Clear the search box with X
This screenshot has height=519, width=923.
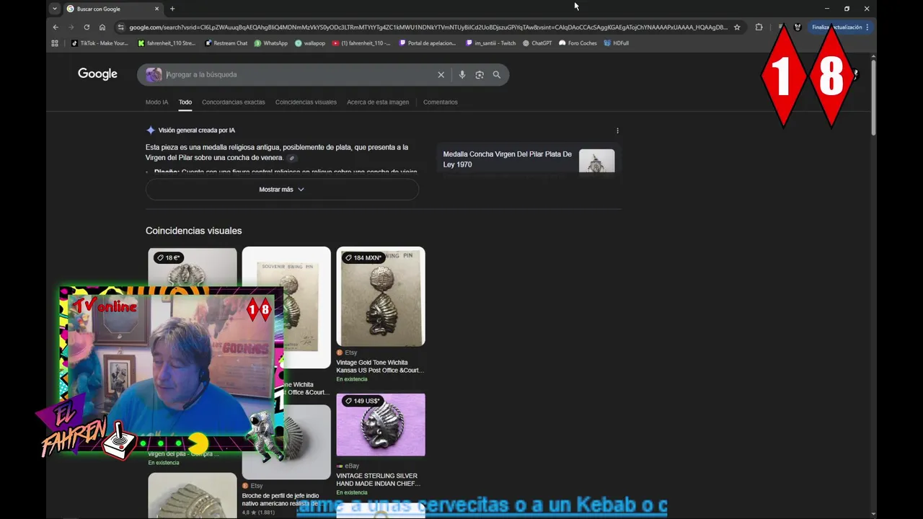tap(441, 75)
